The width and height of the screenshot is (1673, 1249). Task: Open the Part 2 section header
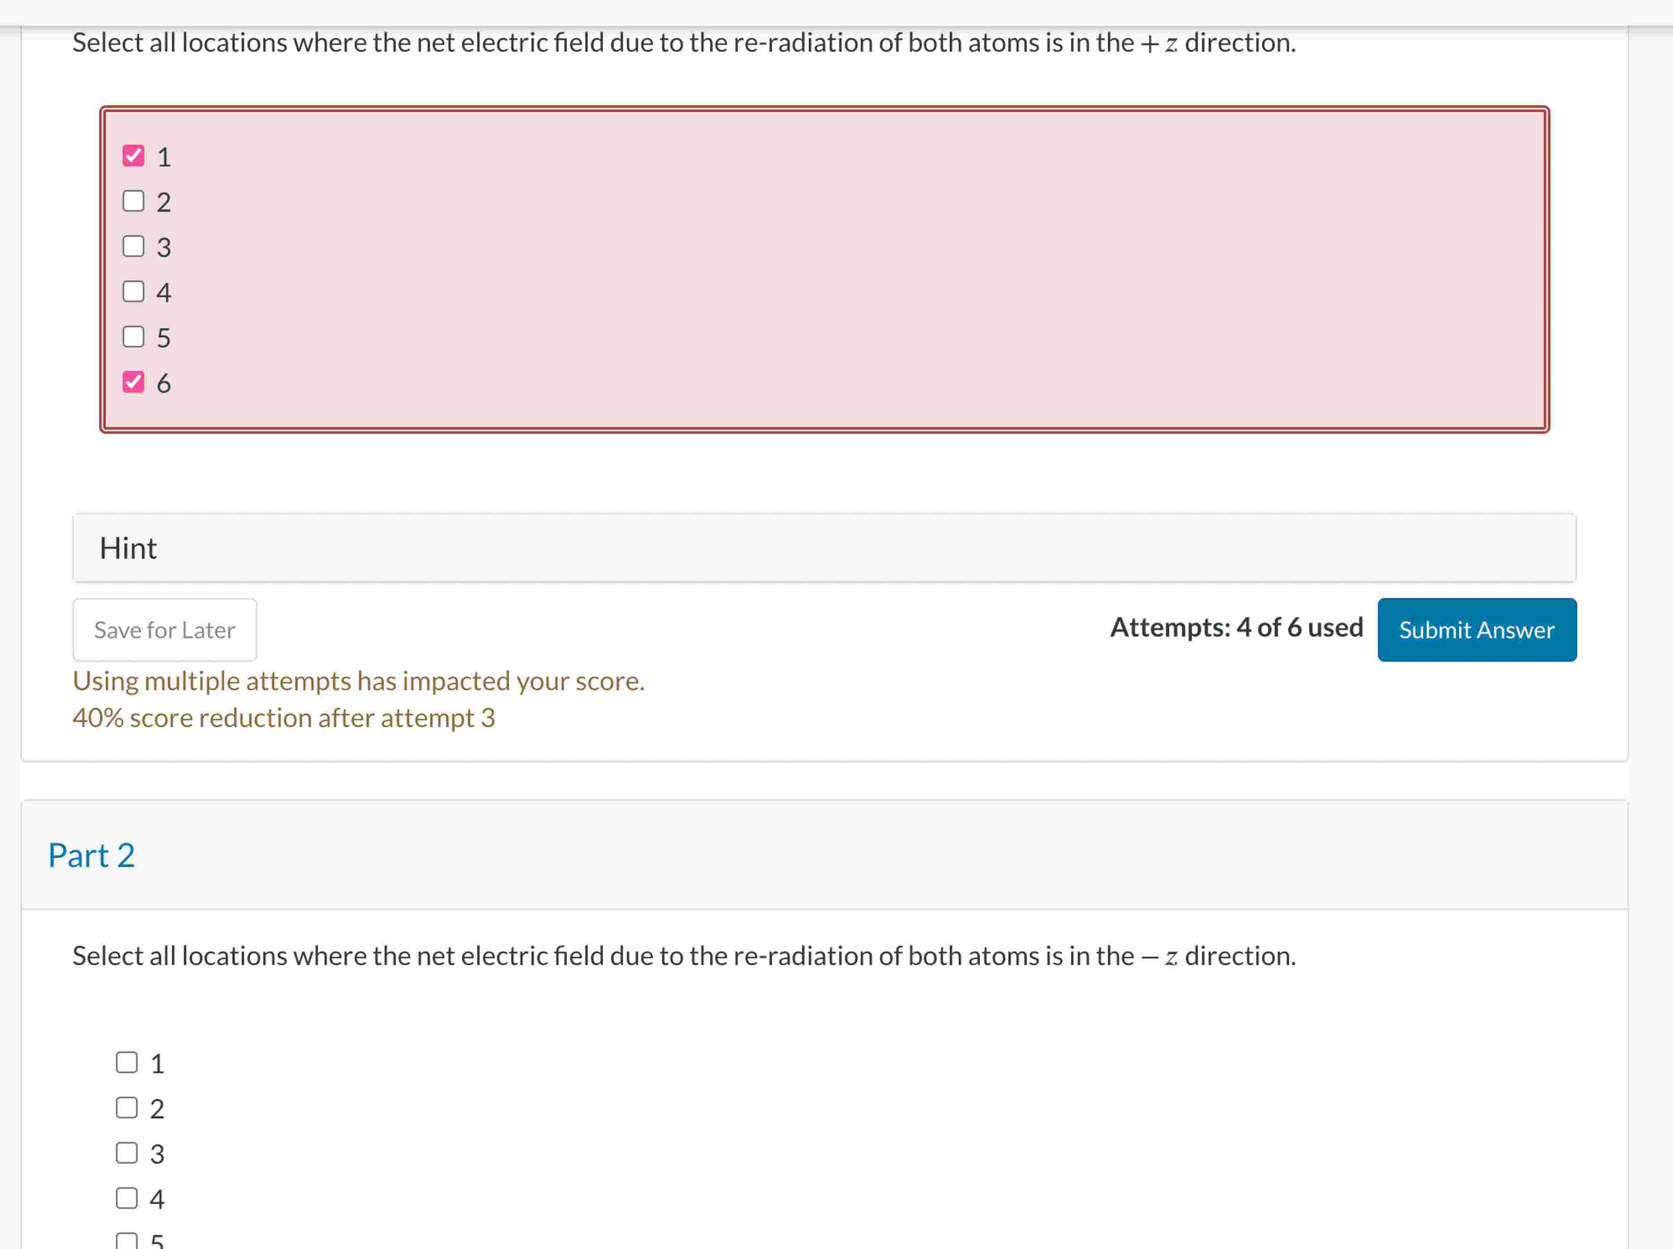pos(91,855)
